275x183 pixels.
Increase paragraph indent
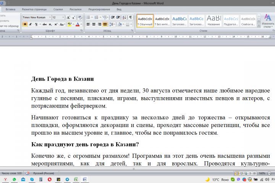(x=118, y=17)
